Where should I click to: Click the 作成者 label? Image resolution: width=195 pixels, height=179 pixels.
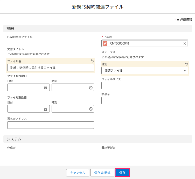point(11,148)
